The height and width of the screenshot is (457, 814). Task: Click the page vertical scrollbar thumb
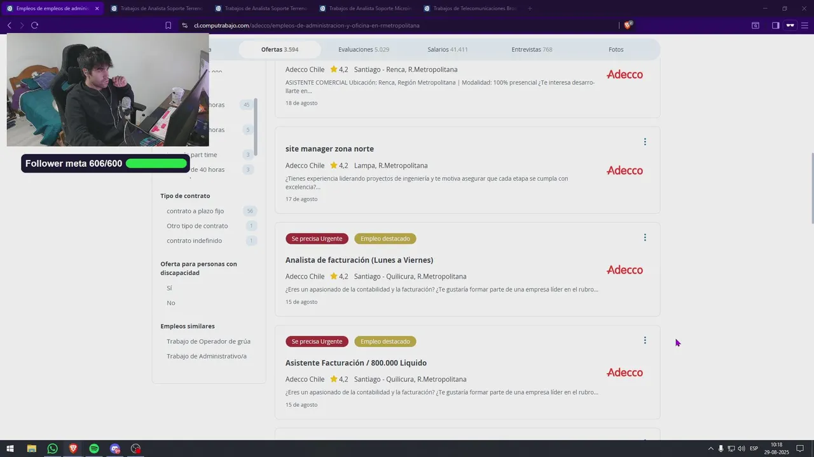pyautogui.click(x=811, y=188)
